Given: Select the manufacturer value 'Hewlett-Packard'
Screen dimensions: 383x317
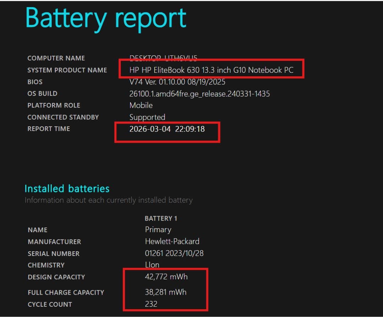Looking at the screenshot, I should [172, 241].
